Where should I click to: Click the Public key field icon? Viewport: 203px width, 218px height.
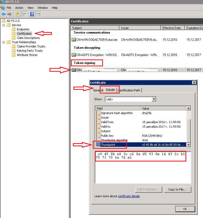point(98,136)
